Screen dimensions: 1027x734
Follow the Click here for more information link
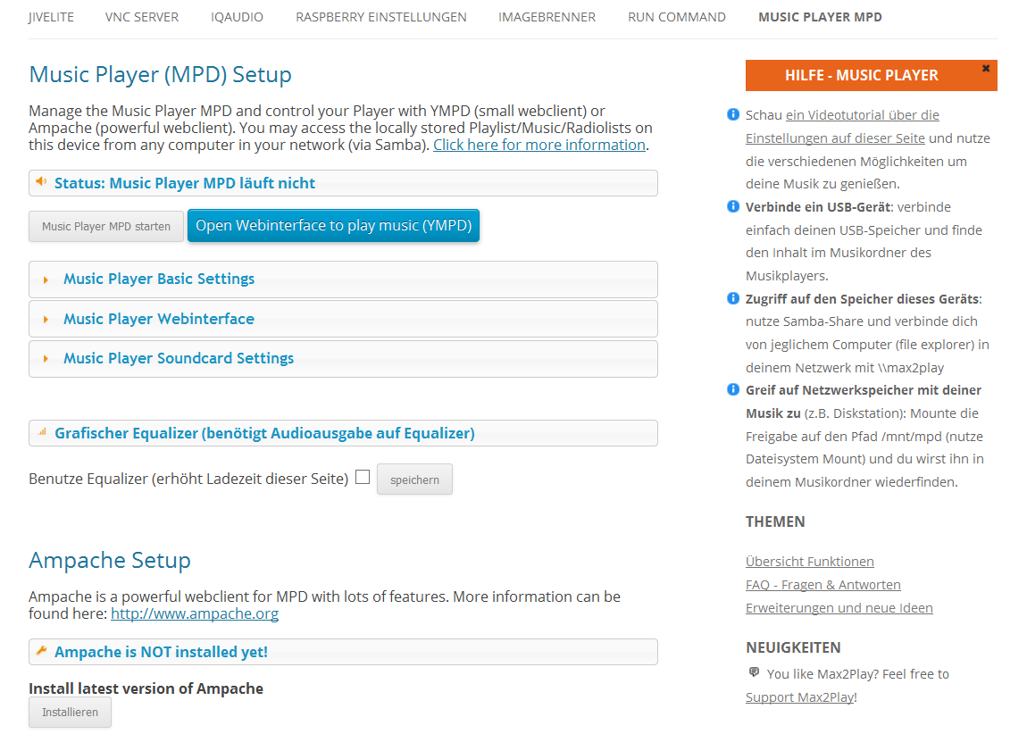tap(539, 145)
